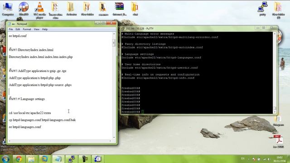Open the Notepad Edit menu
Viewport: 290px width, 163px height.
coord(18,29)
